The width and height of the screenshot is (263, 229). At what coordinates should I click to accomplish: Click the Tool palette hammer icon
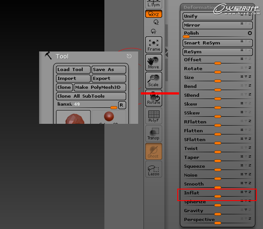coord(48,56)
